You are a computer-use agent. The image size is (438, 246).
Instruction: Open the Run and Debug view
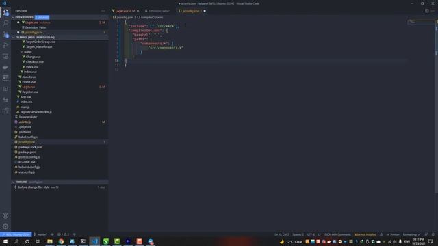click(5, 45)
